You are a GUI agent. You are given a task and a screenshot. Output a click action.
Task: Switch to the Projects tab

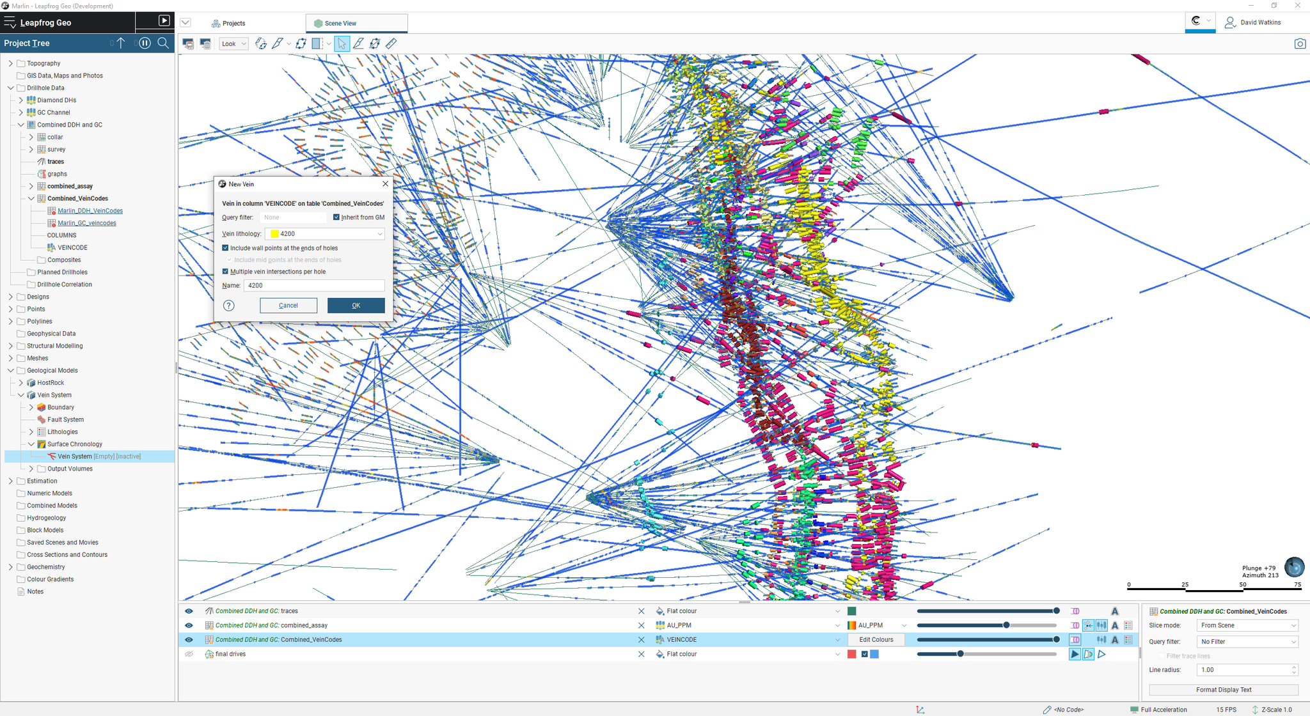point(229,24)
